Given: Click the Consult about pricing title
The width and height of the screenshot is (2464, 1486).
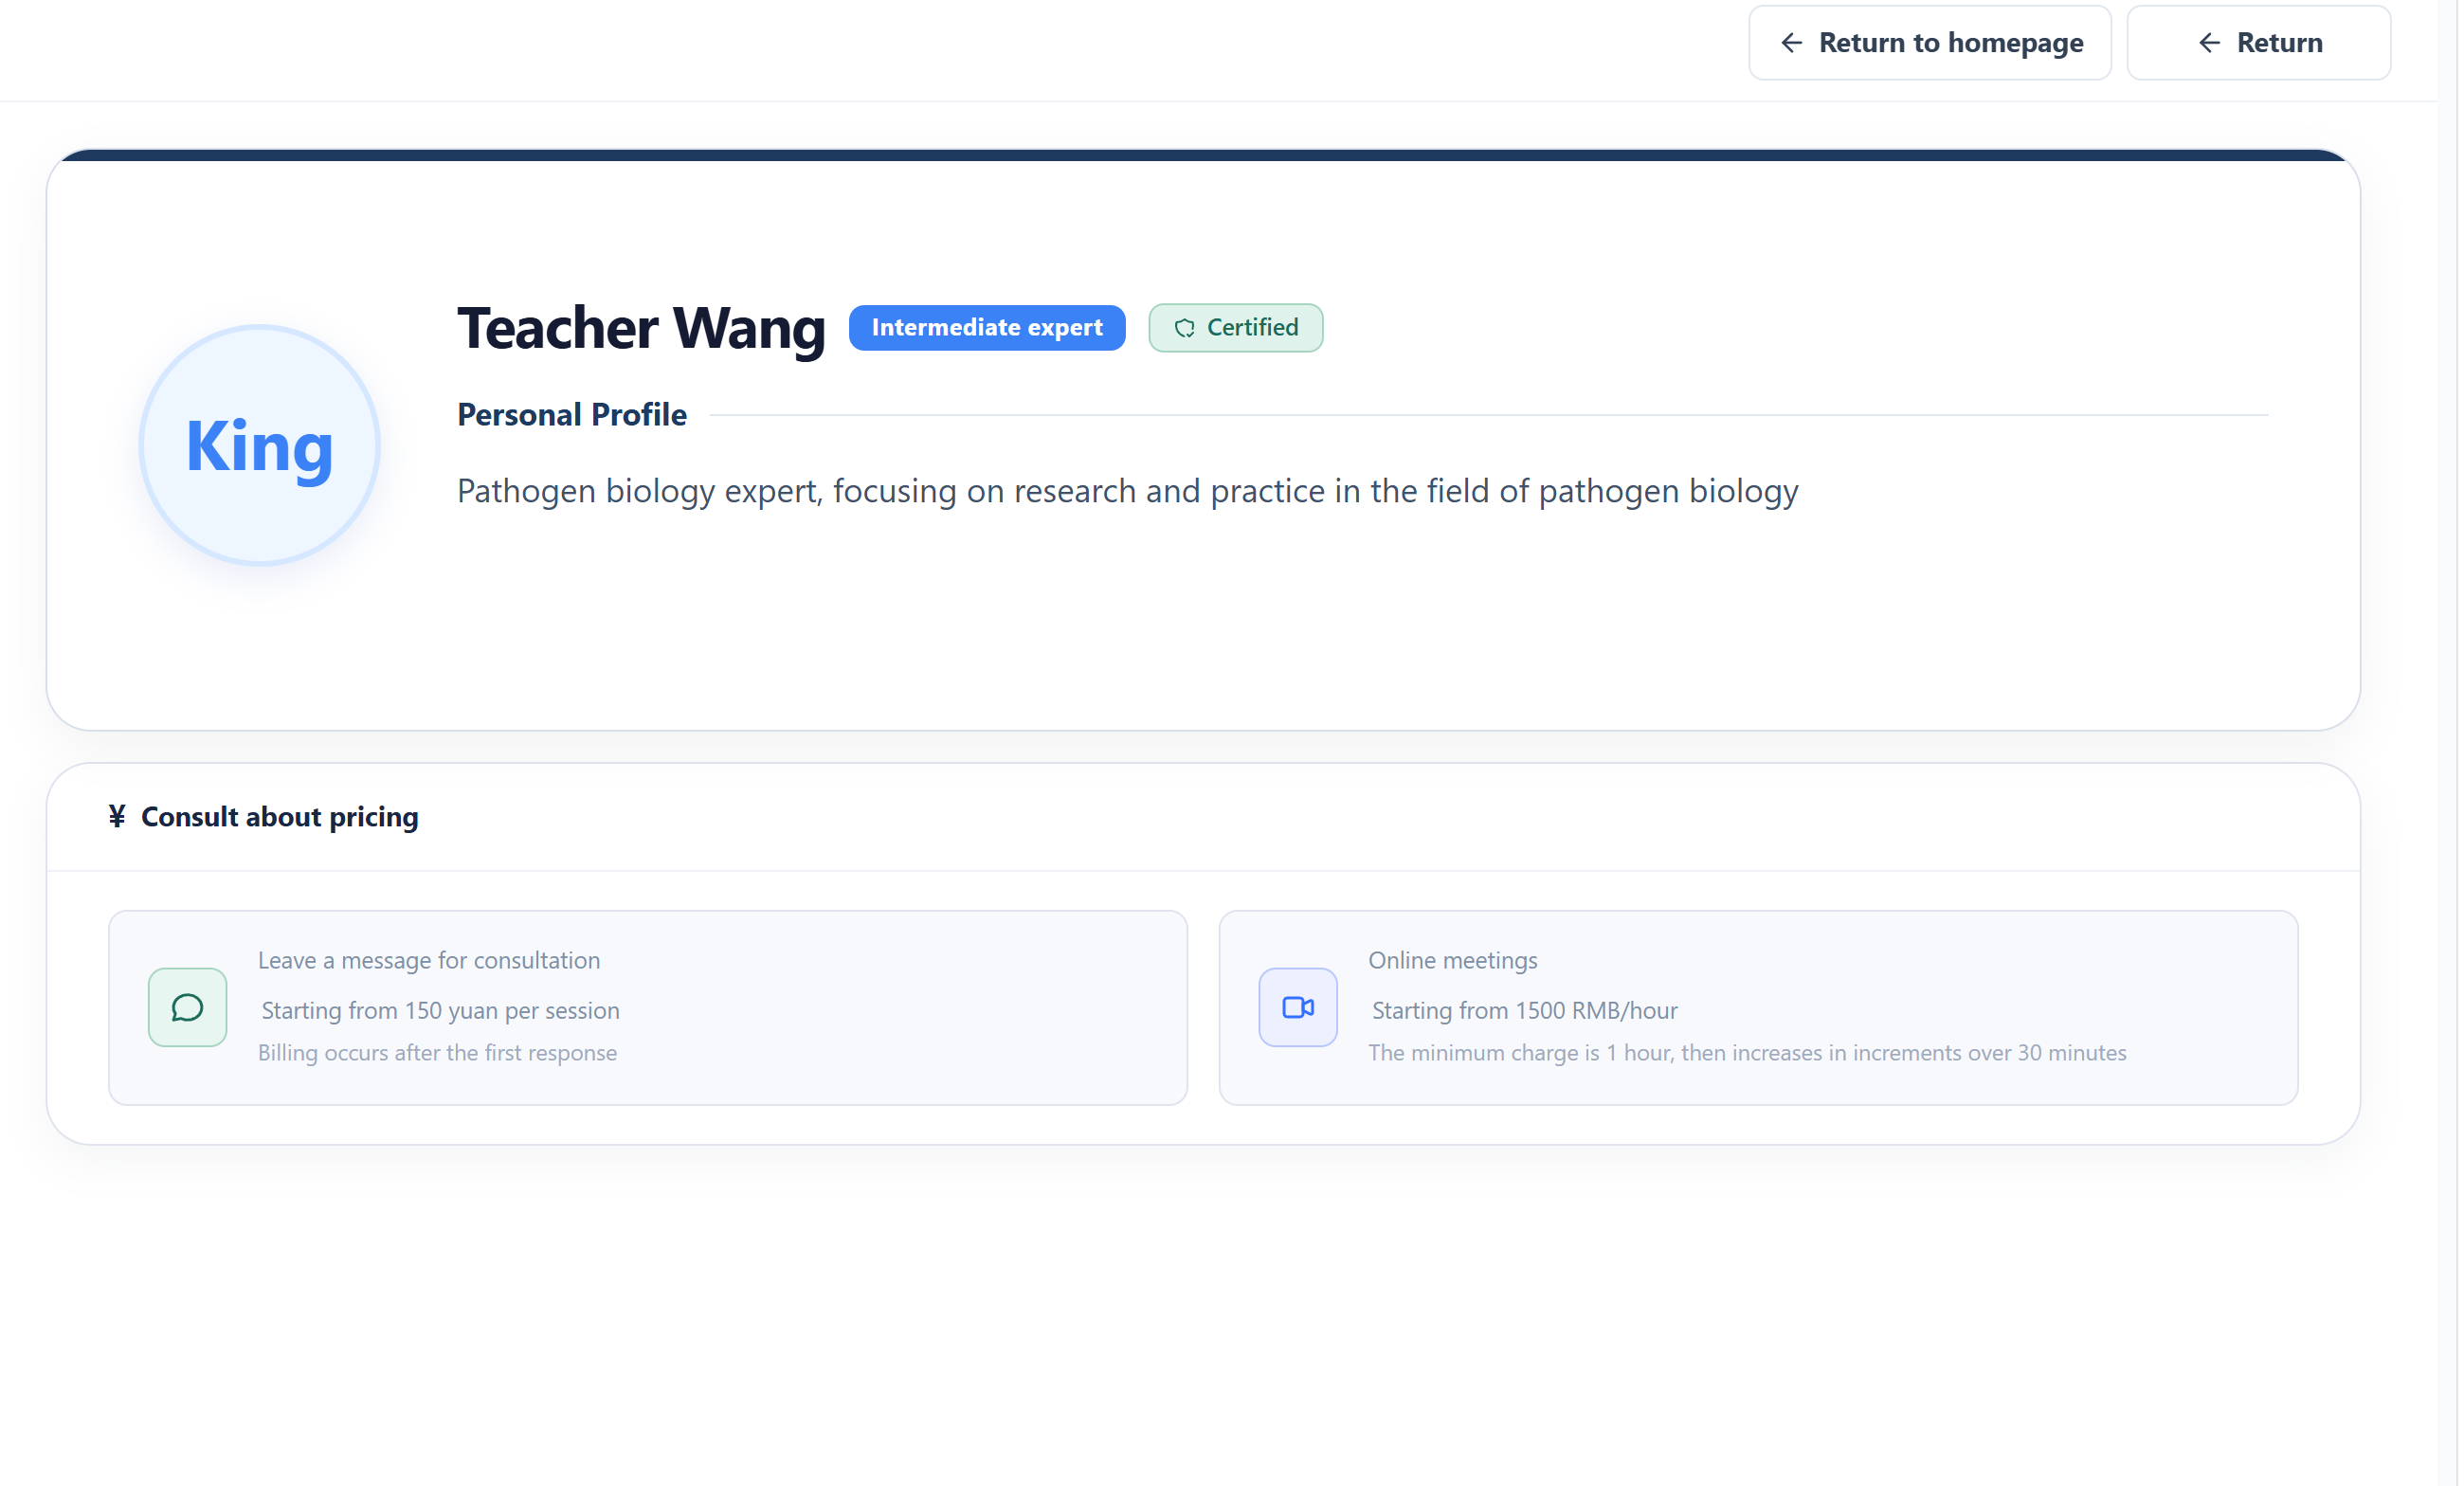Looking at the screenshot, I should (279, 817).
